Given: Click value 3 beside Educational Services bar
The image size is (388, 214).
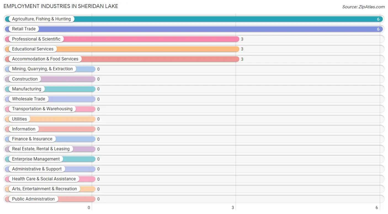Looking at the screenshot, I should (242, 49).
